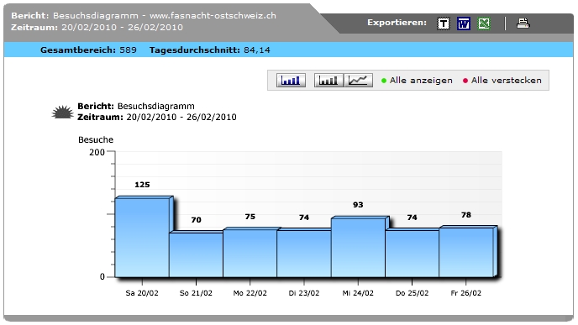Click the Tagesdurchschnitt 84,14 value
Screen dimensions: 578x325
coord(257,50)
